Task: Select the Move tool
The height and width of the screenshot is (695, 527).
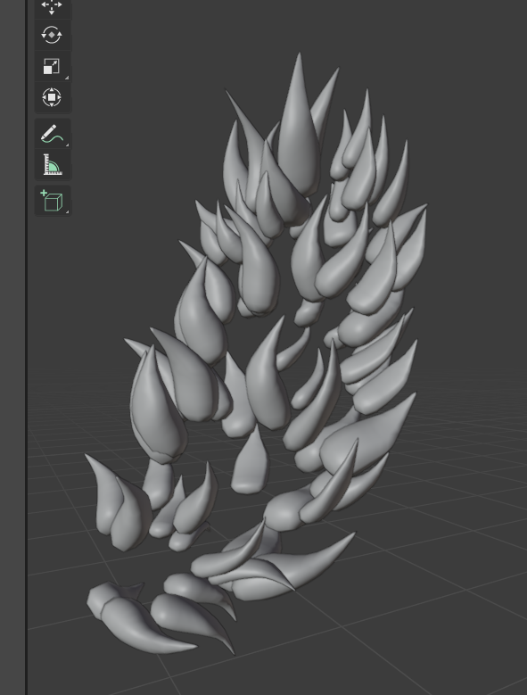Action: [53, 7]
